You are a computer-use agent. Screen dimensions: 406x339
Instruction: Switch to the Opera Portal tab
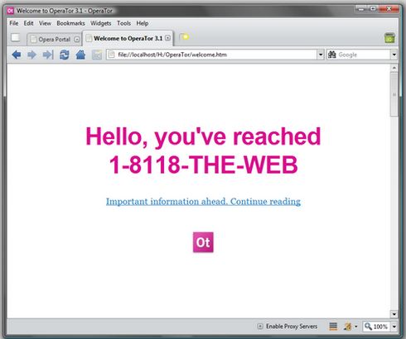pos(54,40)
